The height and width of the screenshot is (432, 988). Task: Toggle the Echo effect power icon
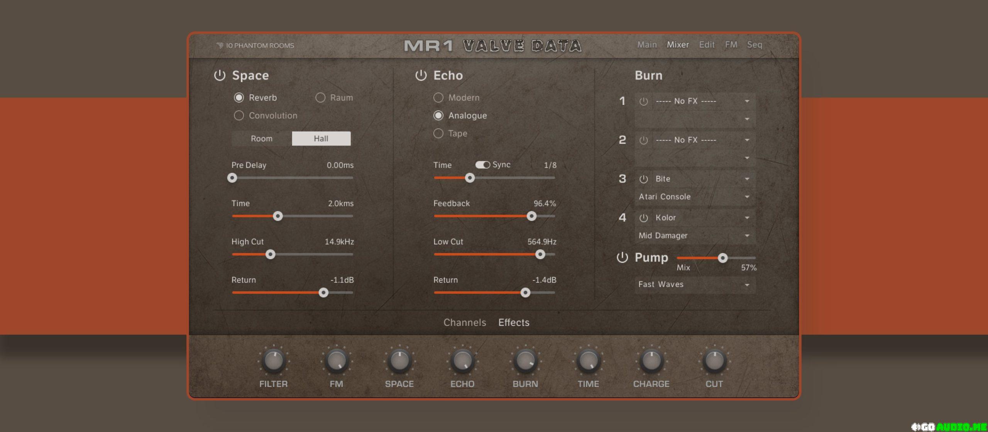(x=421, y=75)
